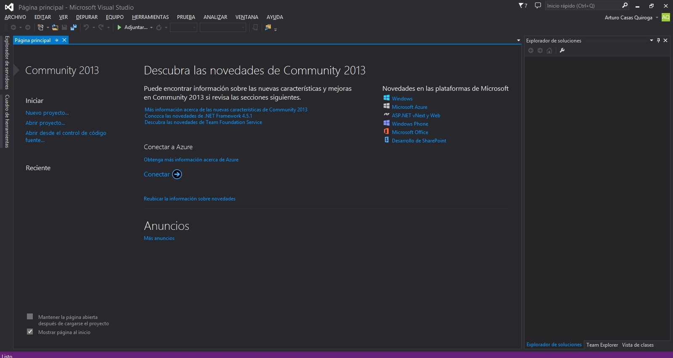Close the Página principal tab
This screenshot has height=358, width=673.
64,40
